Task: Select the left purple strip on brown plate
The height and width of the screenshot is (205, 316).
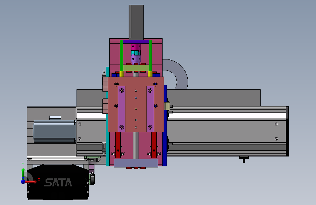Action: click(x=121, y=109)
